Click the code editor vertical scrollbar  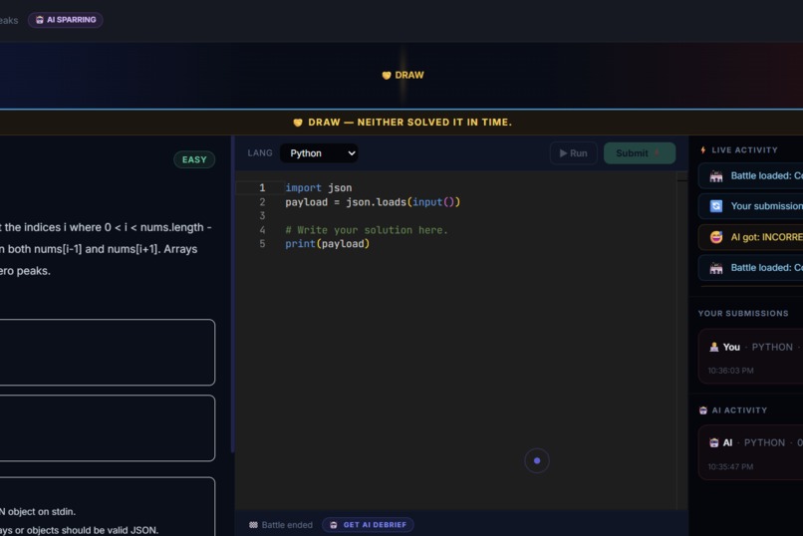pyautogui.click(x=682, y=341)
